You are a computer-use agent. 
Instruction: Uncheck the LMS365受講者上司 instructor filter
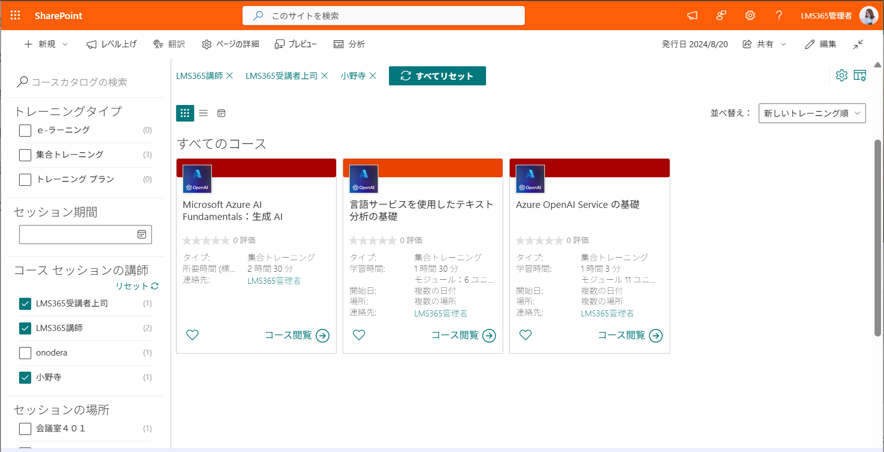click(25, 304)
